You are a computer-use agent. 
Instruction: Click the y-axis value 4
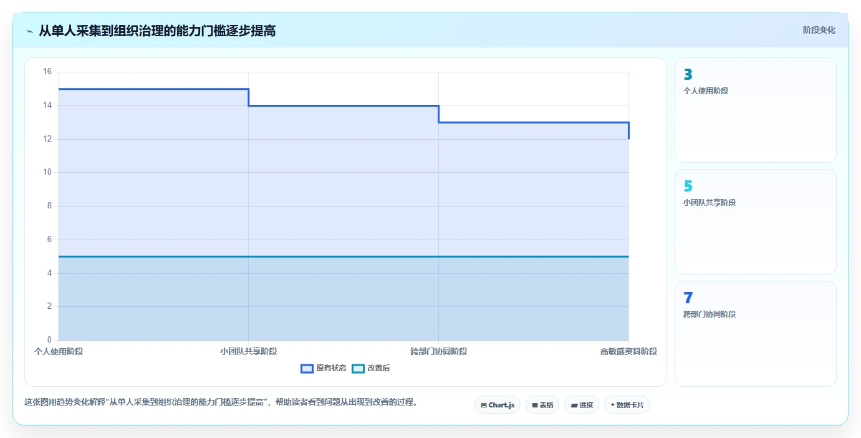click(50, 273)
